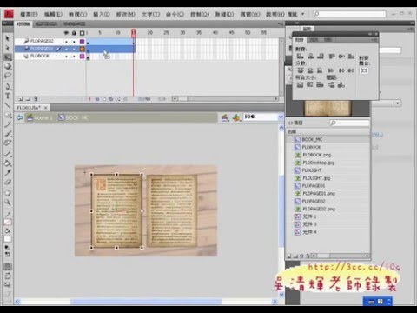Click the timeline playhead at frame 15
The image size is (417, 313).
click(133, 32)
